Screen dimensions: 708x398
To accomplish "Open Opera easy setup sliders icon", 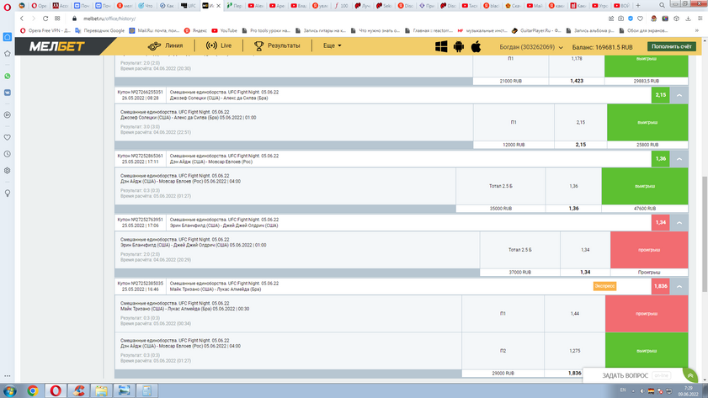I will (x=700, y=19).
